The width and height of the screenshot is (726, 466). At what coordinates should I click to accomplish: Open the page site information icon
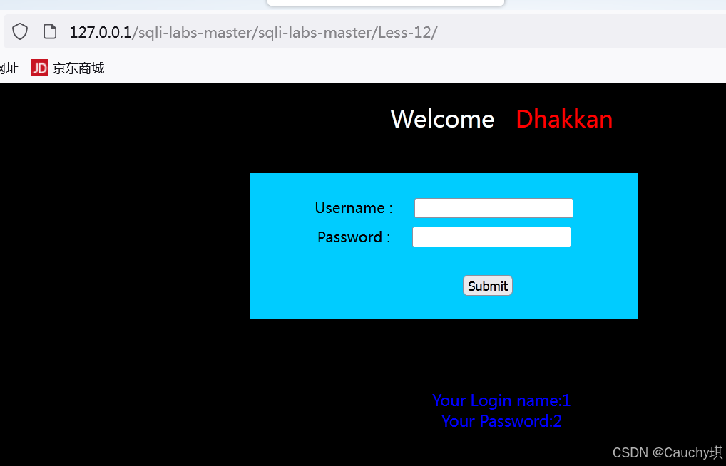[x=49, y=32]
